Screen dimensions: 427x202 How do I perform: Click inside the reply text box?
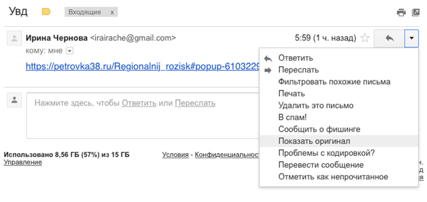[143, 116]
